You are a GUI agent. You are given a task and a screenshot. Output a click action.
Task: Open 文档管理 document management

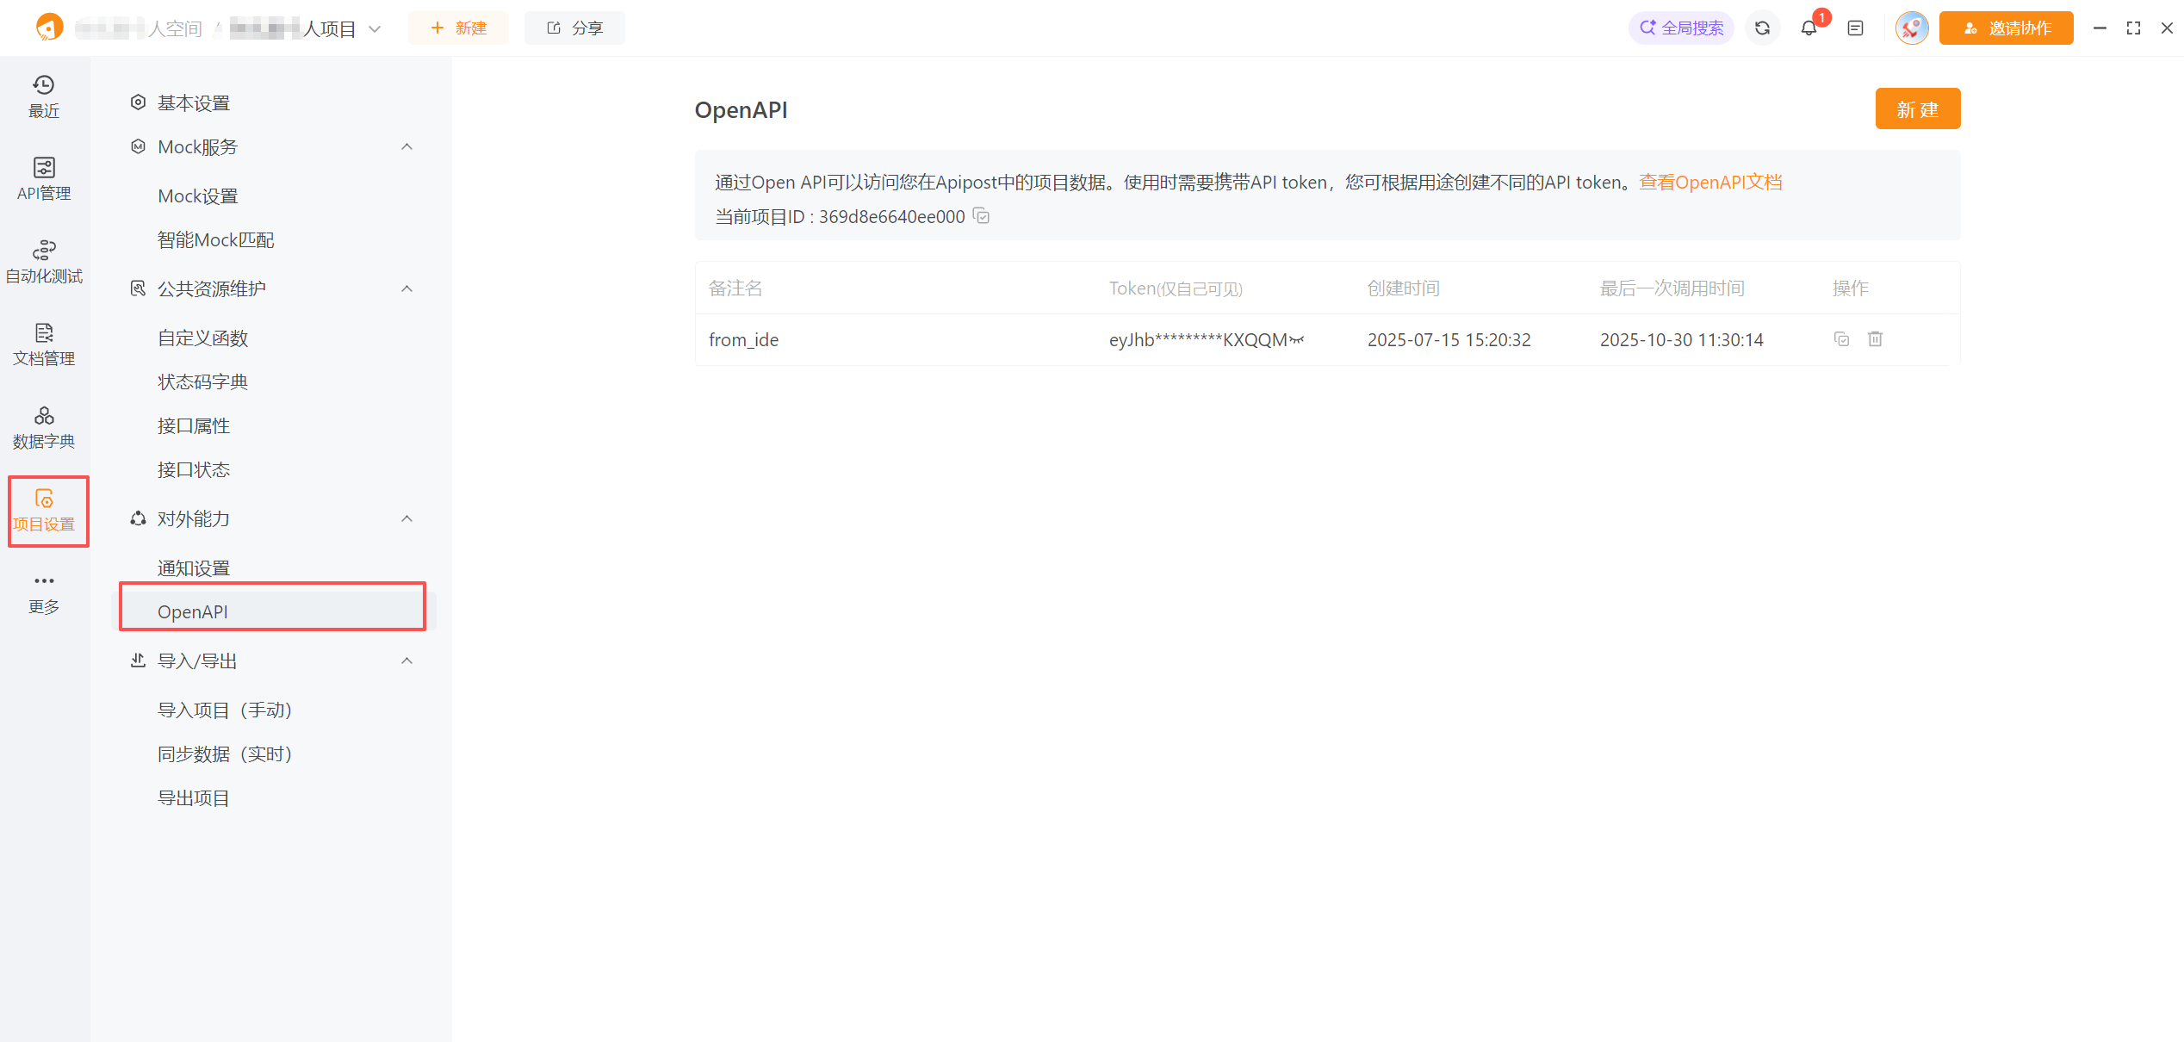pyautogui.click(x=43, y=344)
